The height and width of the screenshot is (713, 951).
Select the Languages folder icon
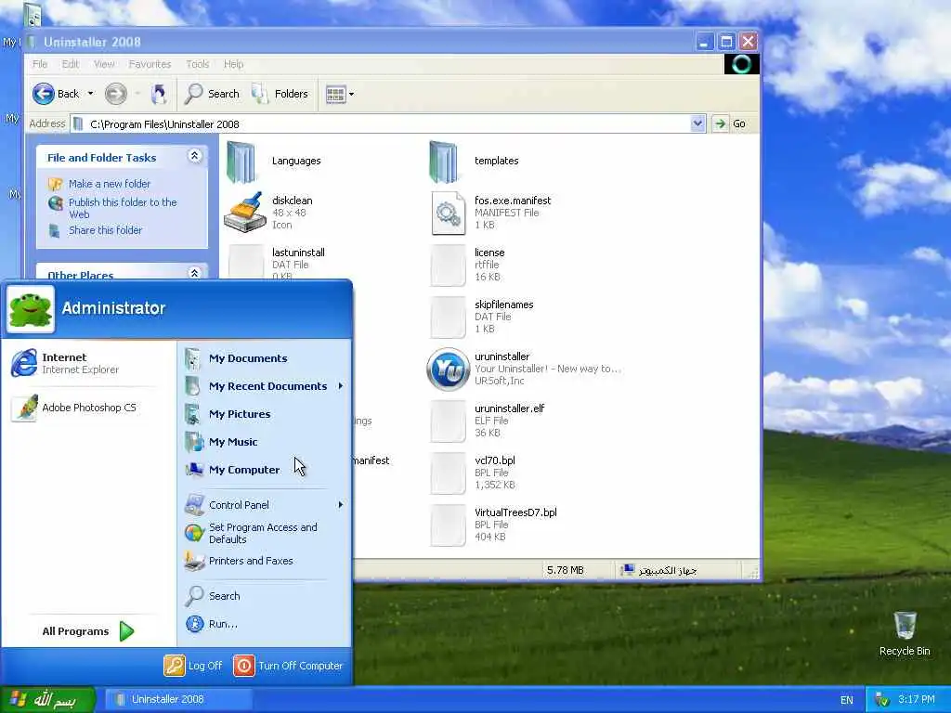point(241,162)
